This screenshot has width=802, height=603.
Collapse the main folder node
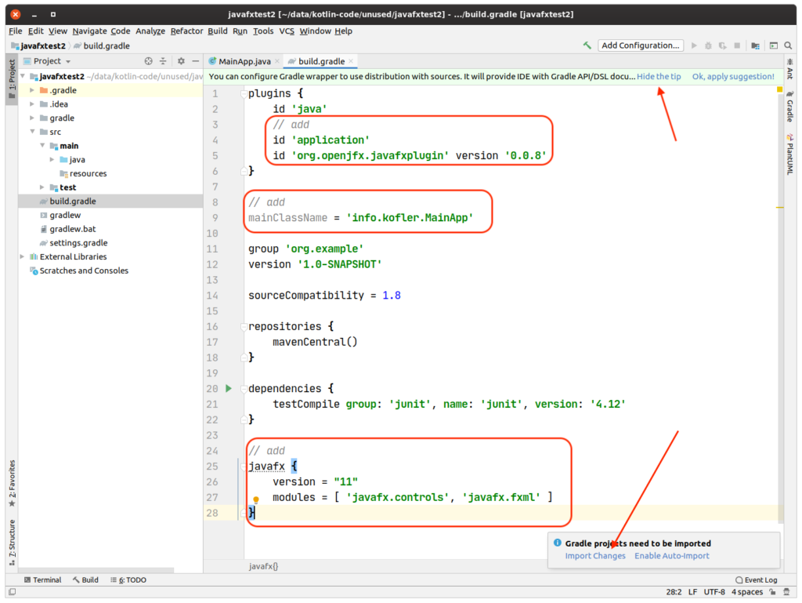[x=42, y=145]
